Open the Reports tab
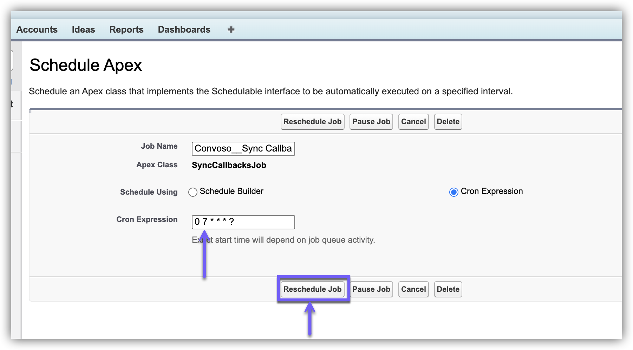Image resolution: width=633 pixels, height=350 pixels. tap(126, 29)
